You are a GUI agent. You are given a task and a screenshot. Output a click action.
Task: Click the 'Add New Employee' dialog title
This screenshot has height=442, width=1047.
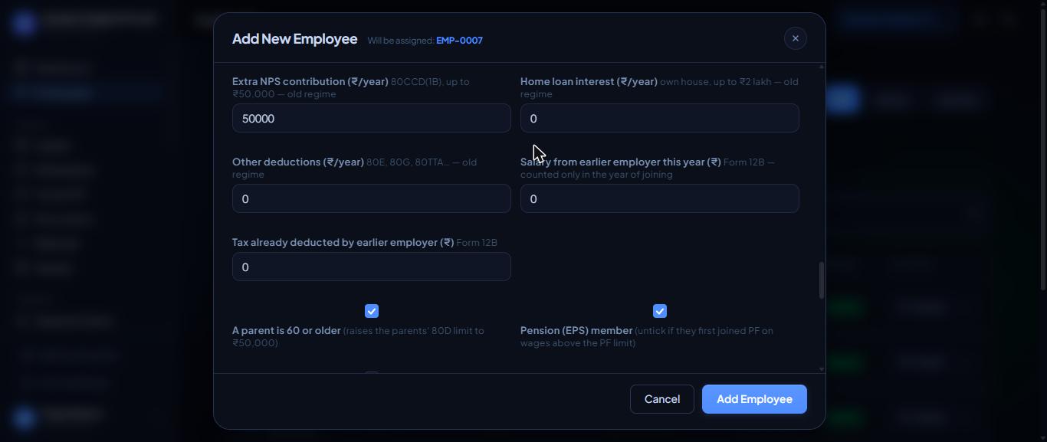tap(294, 39)
